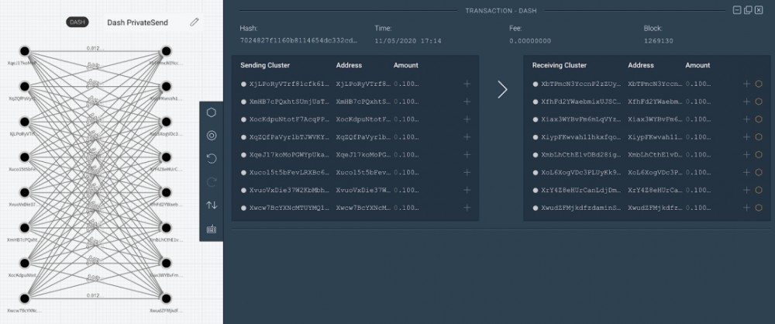The image size is (775, 324).
Task: Click receiving cluster name XrY4Z8eHUrCanLdjDm
Action: 581,190
